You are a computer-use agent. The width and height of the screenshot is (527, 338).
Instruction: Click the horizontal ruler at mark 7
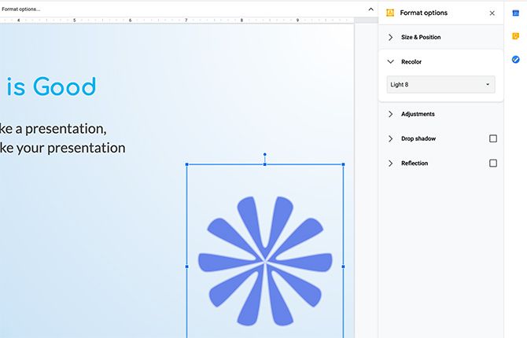tap(186, 20)
